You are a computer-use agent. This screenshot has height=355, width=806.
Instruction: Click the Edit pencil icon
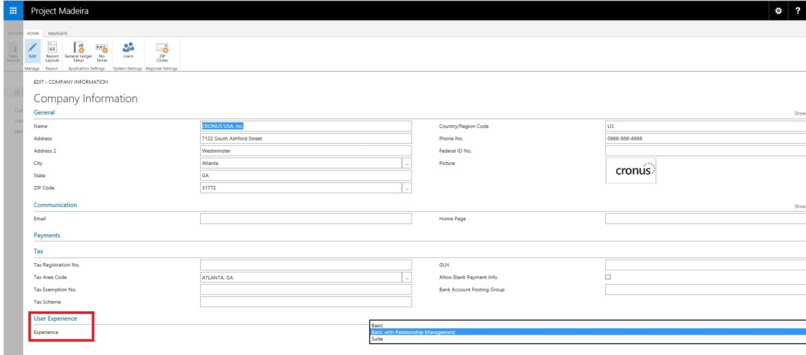click(x=33, y=52)
